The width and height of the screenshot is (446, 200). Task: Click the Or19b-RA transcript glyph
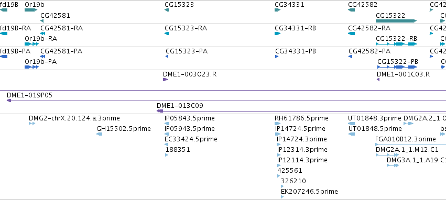point(31,44)
